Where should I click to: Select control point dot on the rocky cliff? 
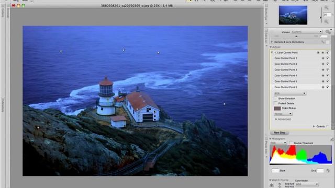pos(38,127)
